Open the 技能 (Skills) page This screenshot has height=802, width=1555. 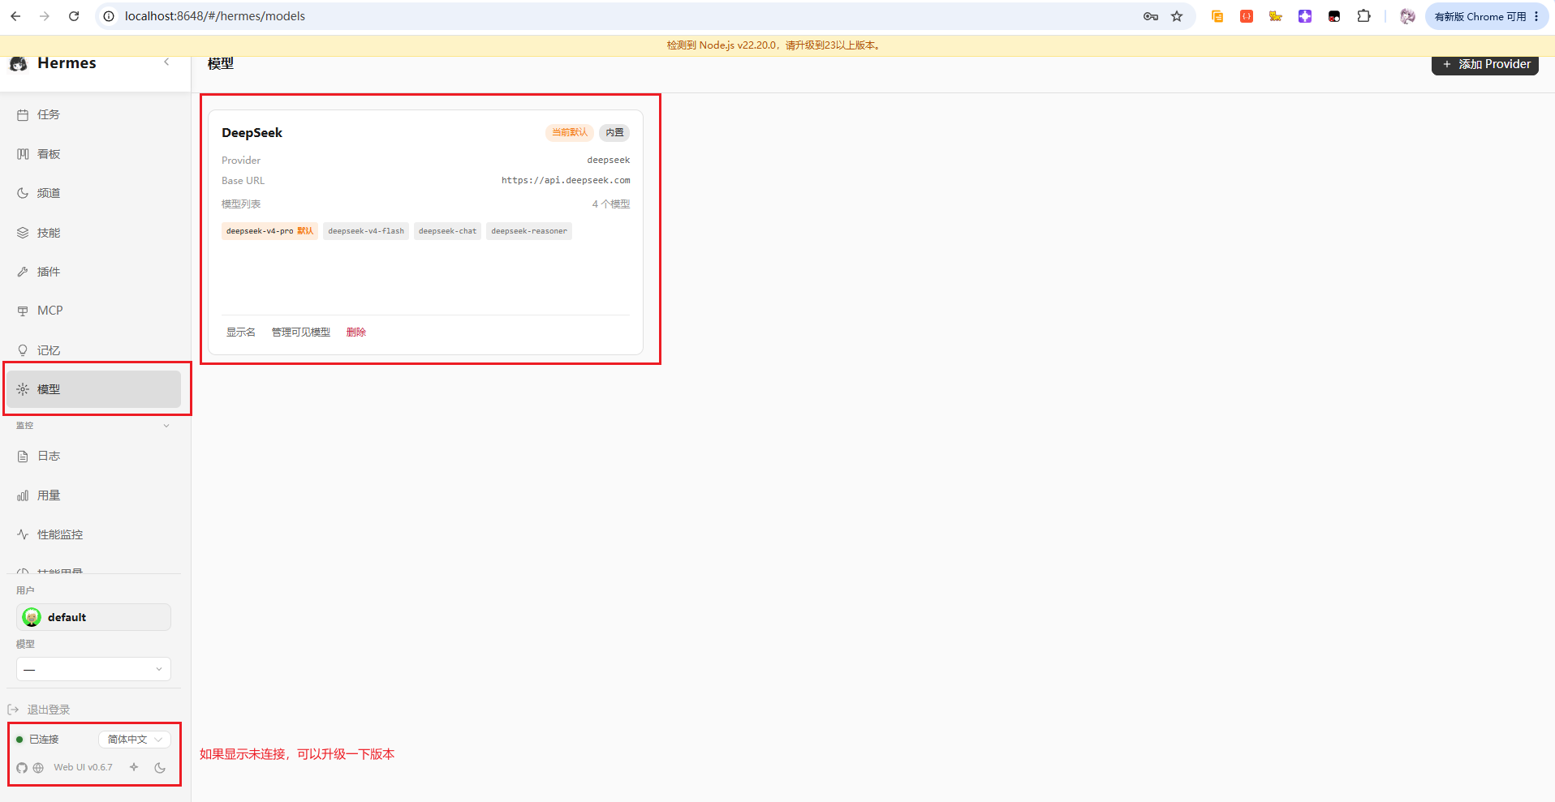[x=93, y=233]
